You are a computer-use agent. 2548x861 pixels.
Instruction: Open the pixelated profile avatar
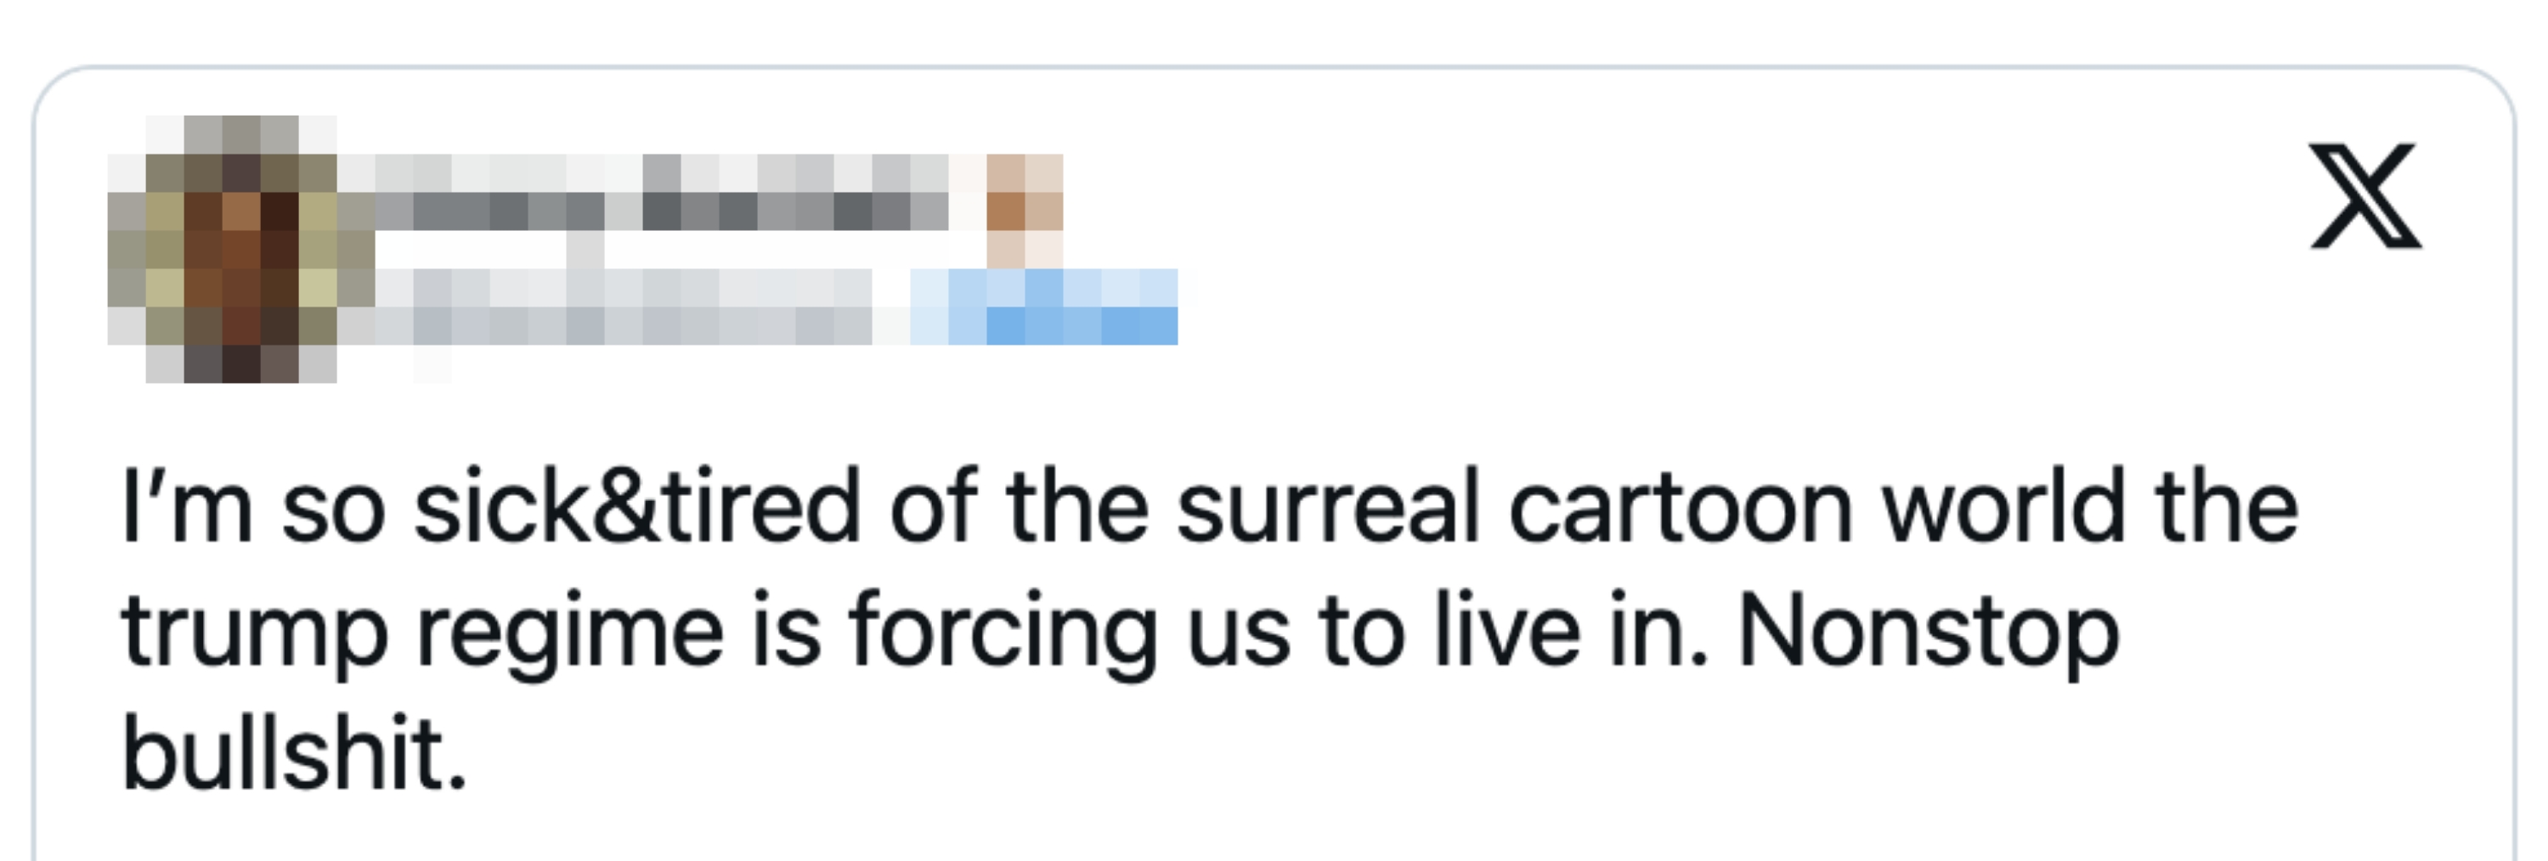[240, 249]
